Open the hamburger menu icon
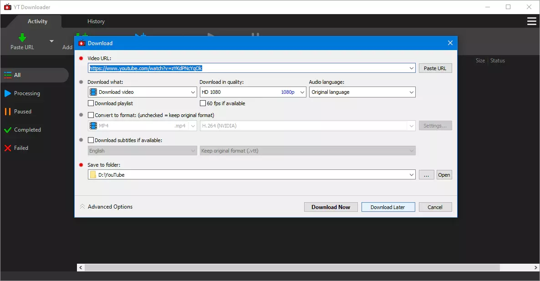 [531, 21]
